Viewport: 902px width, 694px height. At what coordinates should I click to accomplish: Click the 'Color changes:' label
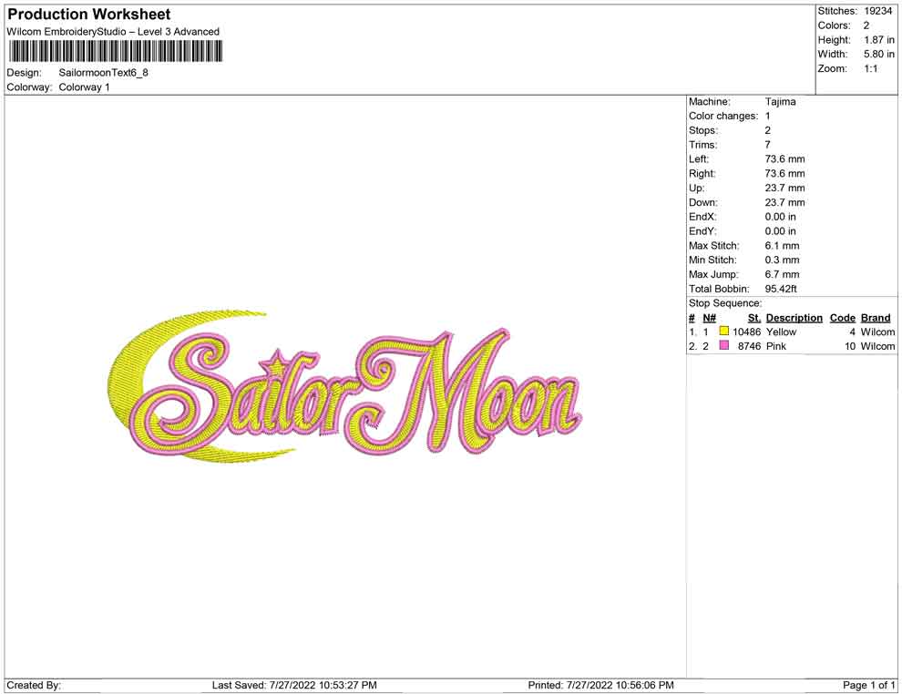[x=723, y=117]
